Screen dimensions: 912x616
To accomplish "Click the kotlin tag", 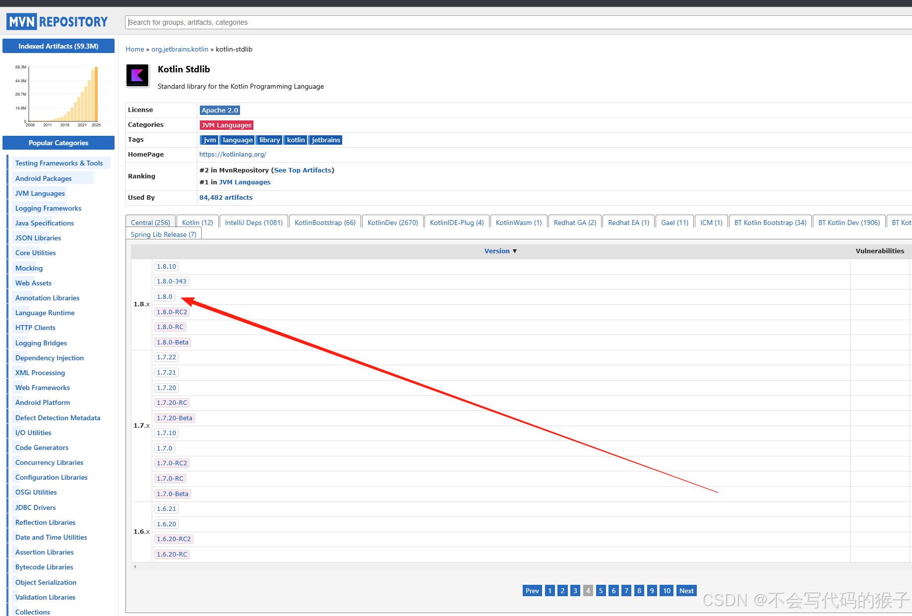I will (x=296, y=140).
